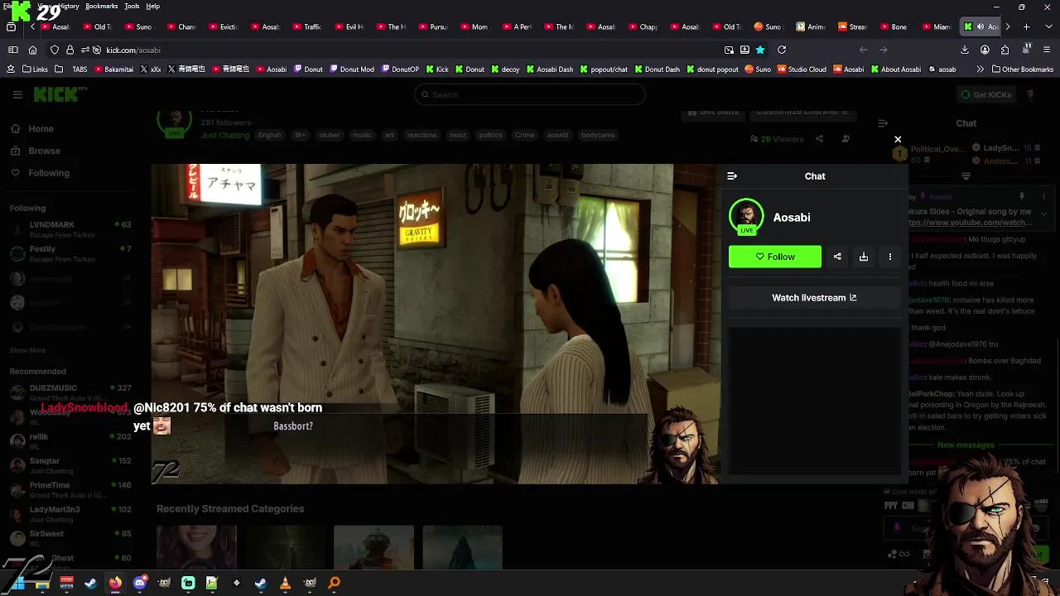Screen dimensions: 1060x596
Task: Open Sangtar recommended channel
Action: click(70, 465)
